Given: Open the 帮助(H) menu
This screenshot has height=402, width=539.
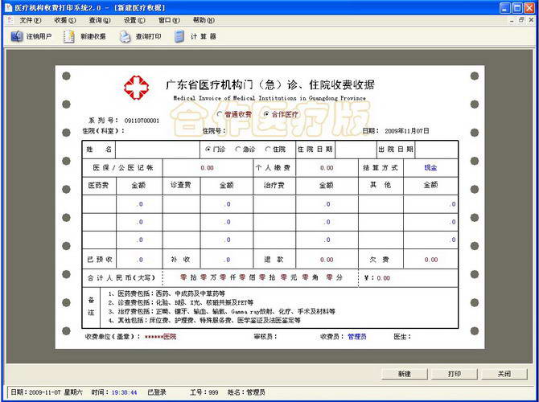Looking at the screenshot, I should coord(204,20).
